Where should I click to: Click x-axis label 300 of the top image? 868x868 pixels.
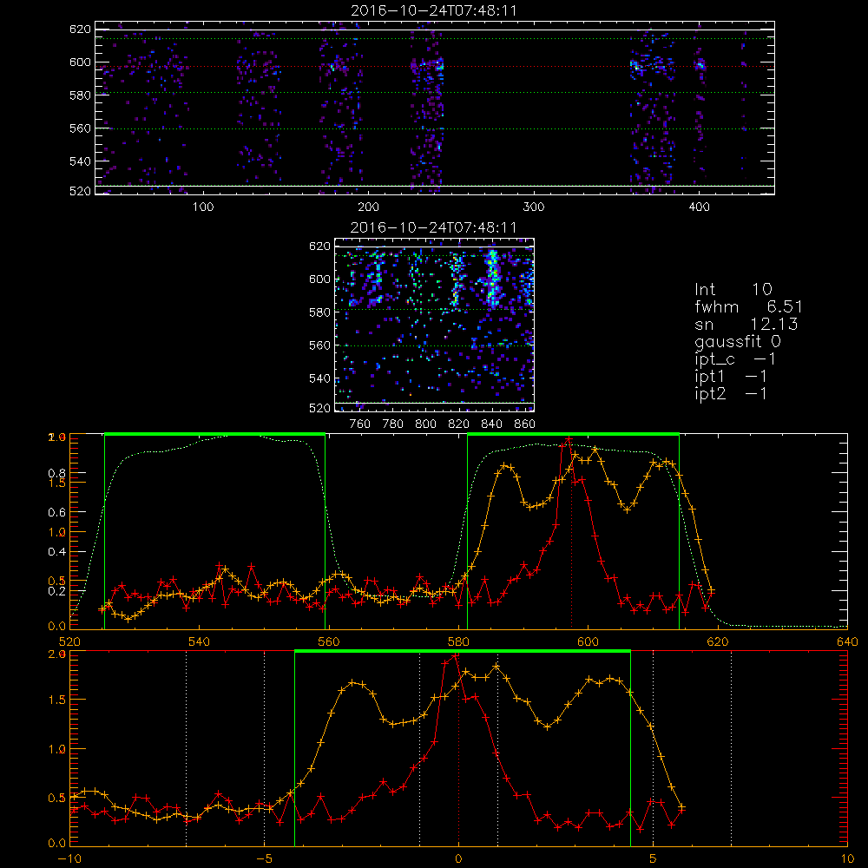pyautogui.click(x=534, y=207)
